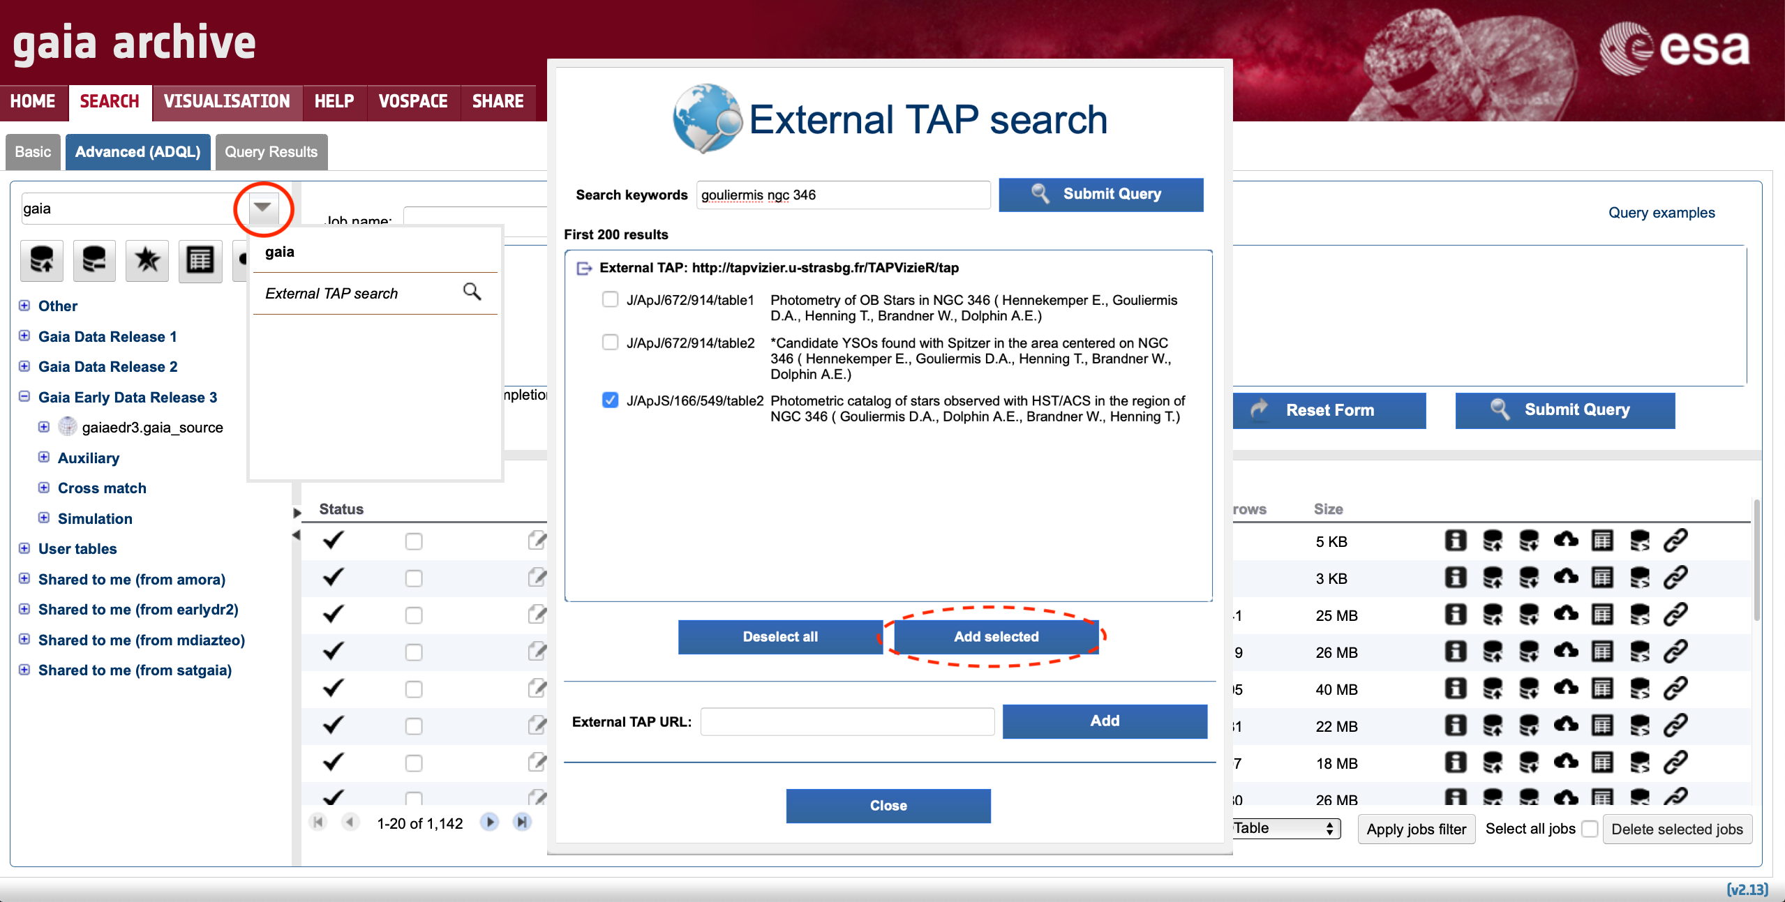Click the star cross-match toolbar icon

(x=147, y=261)
